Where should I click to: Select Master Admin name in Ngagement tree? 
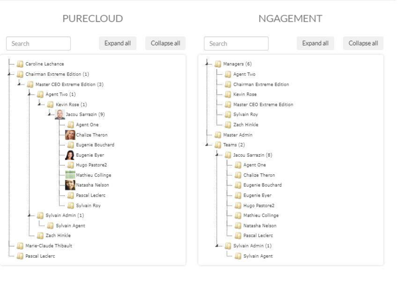pyautogui.click(x=237, y=135)
